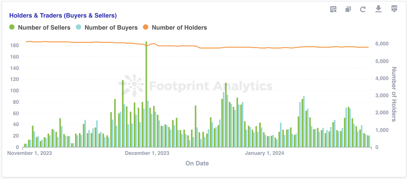Click the December 1, 2023 axis label
Image resolution: width=407 pixels, height=179 pixels.
[x=147, y=153]
